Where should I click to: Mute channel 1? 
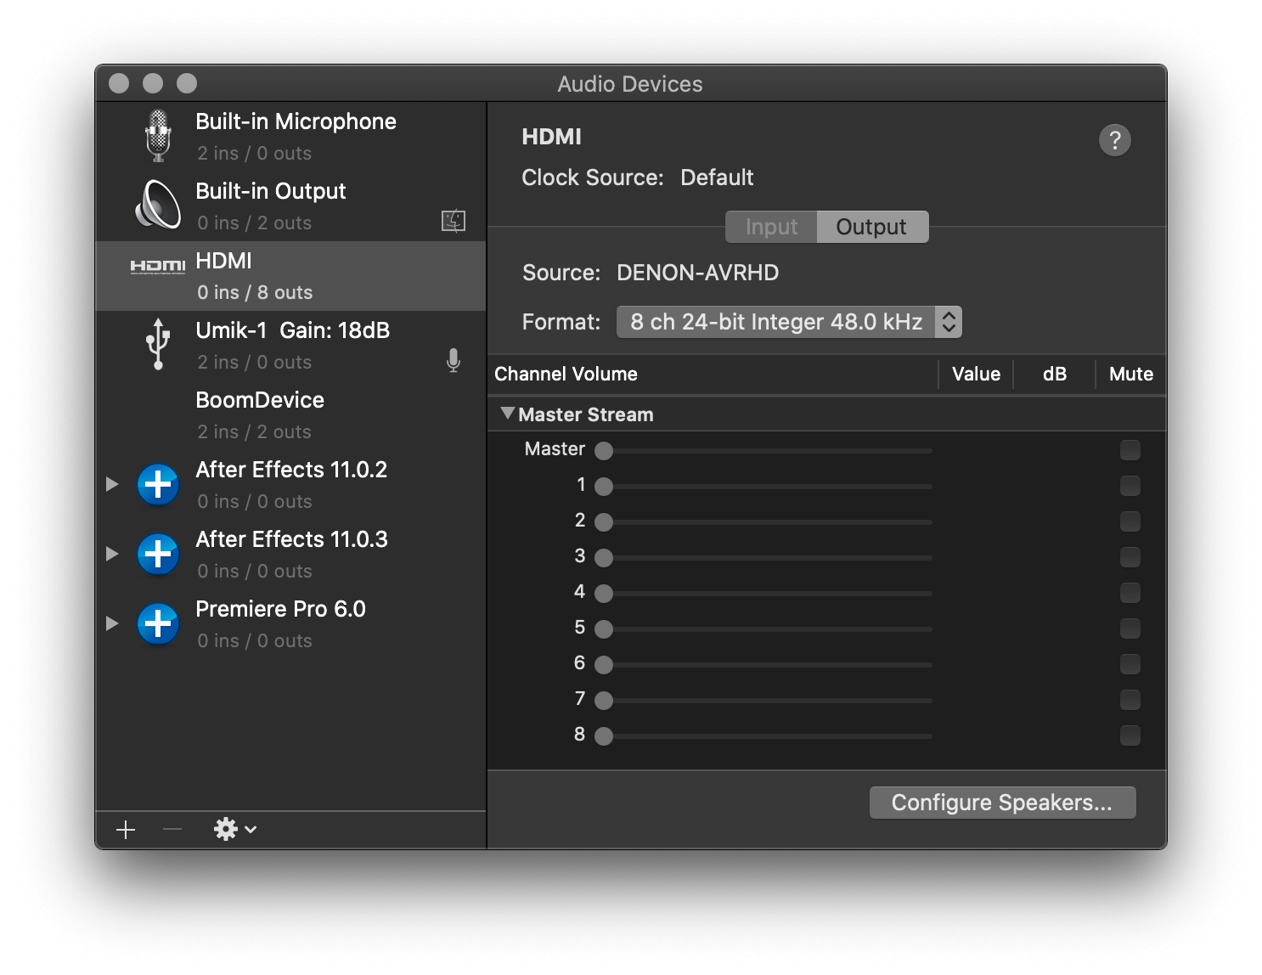tap(1130, 486)
